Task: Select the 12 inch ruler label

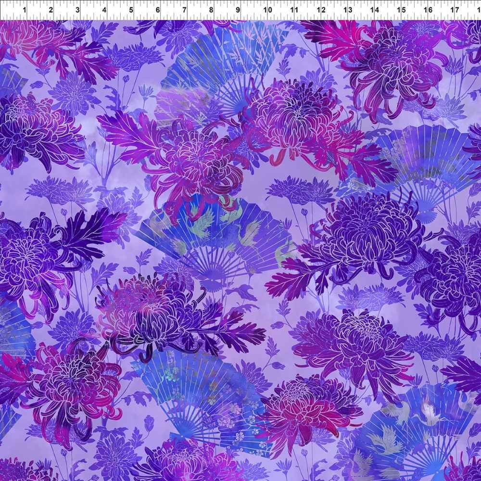Action: (x=321, y=10)
